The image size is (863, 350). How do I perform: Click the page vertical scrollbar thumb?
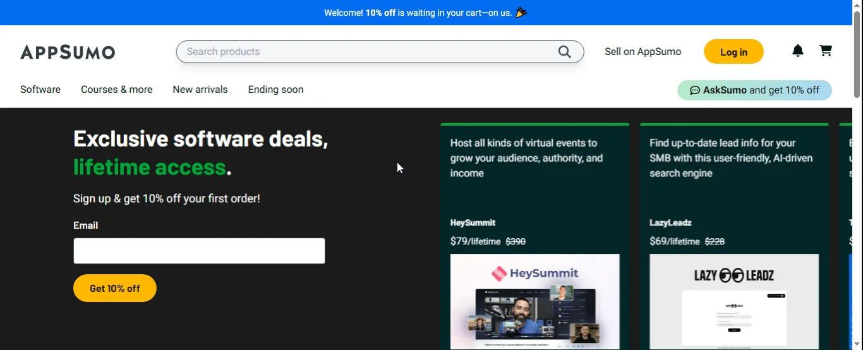tap(857, 55)
